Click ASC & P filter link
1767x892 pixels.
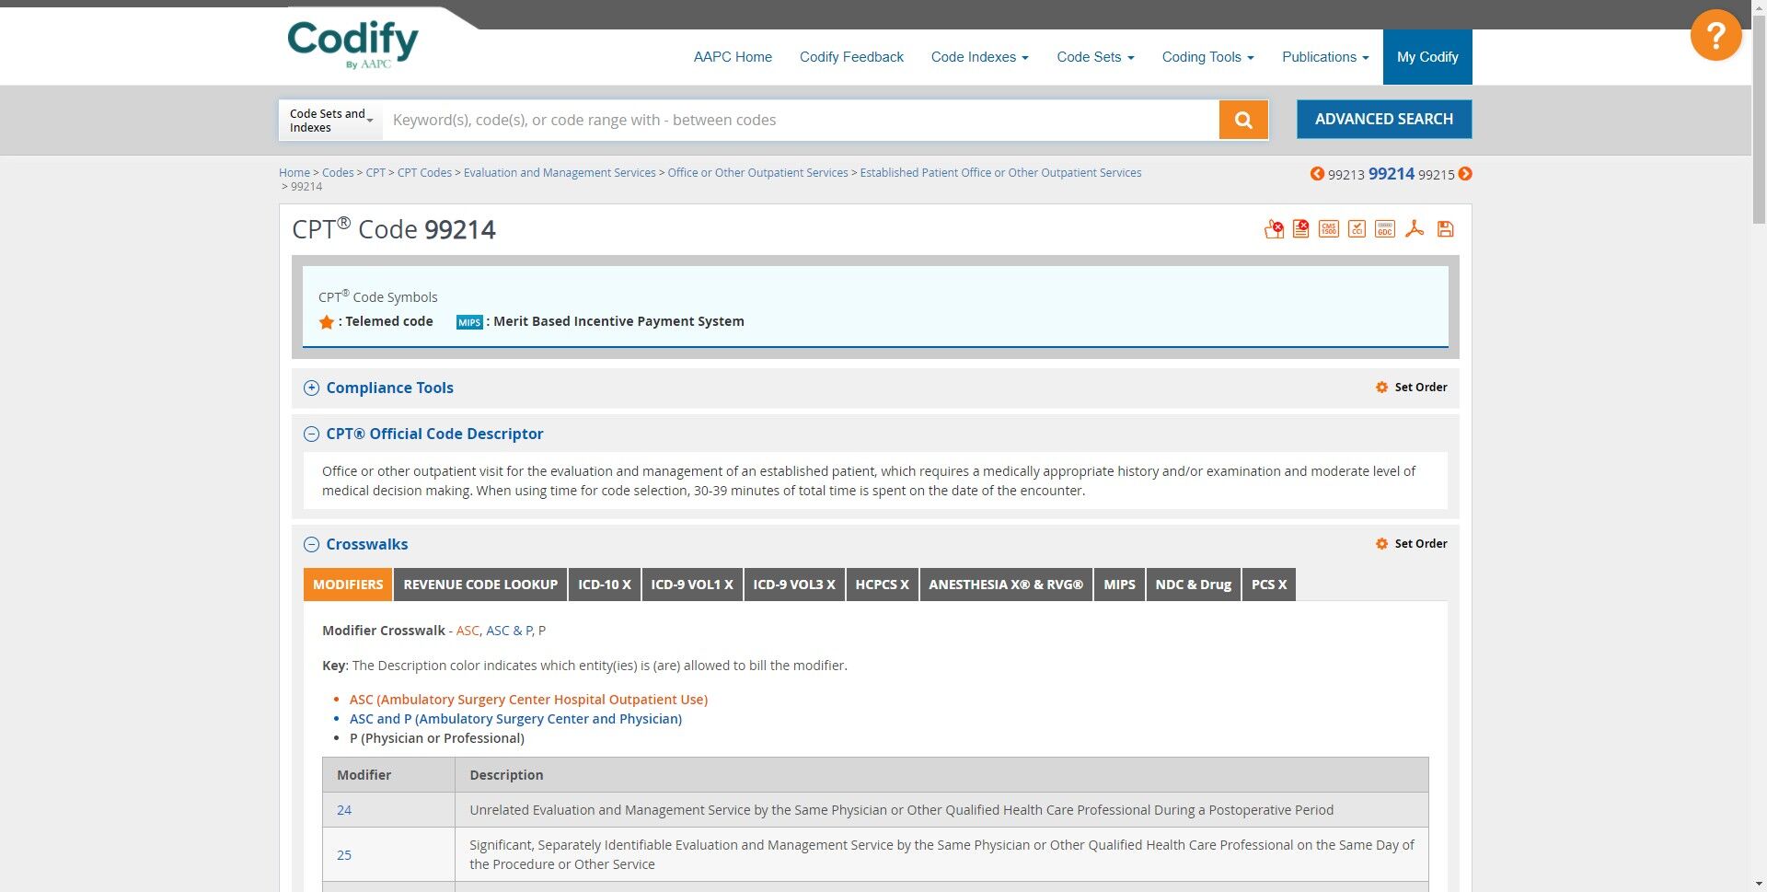(x=509, y=631)
